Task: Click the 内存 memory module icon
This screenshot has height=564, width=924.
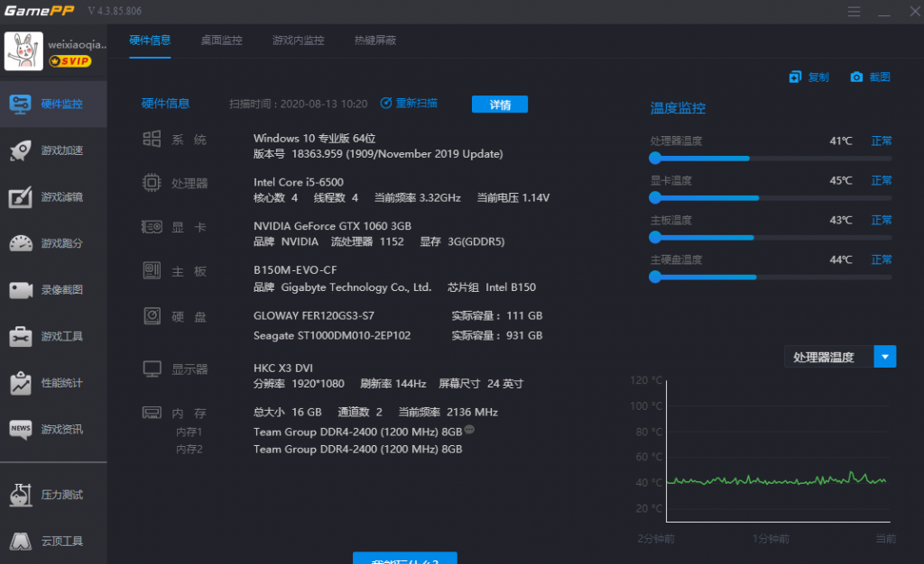Action: tap(152, 413)
